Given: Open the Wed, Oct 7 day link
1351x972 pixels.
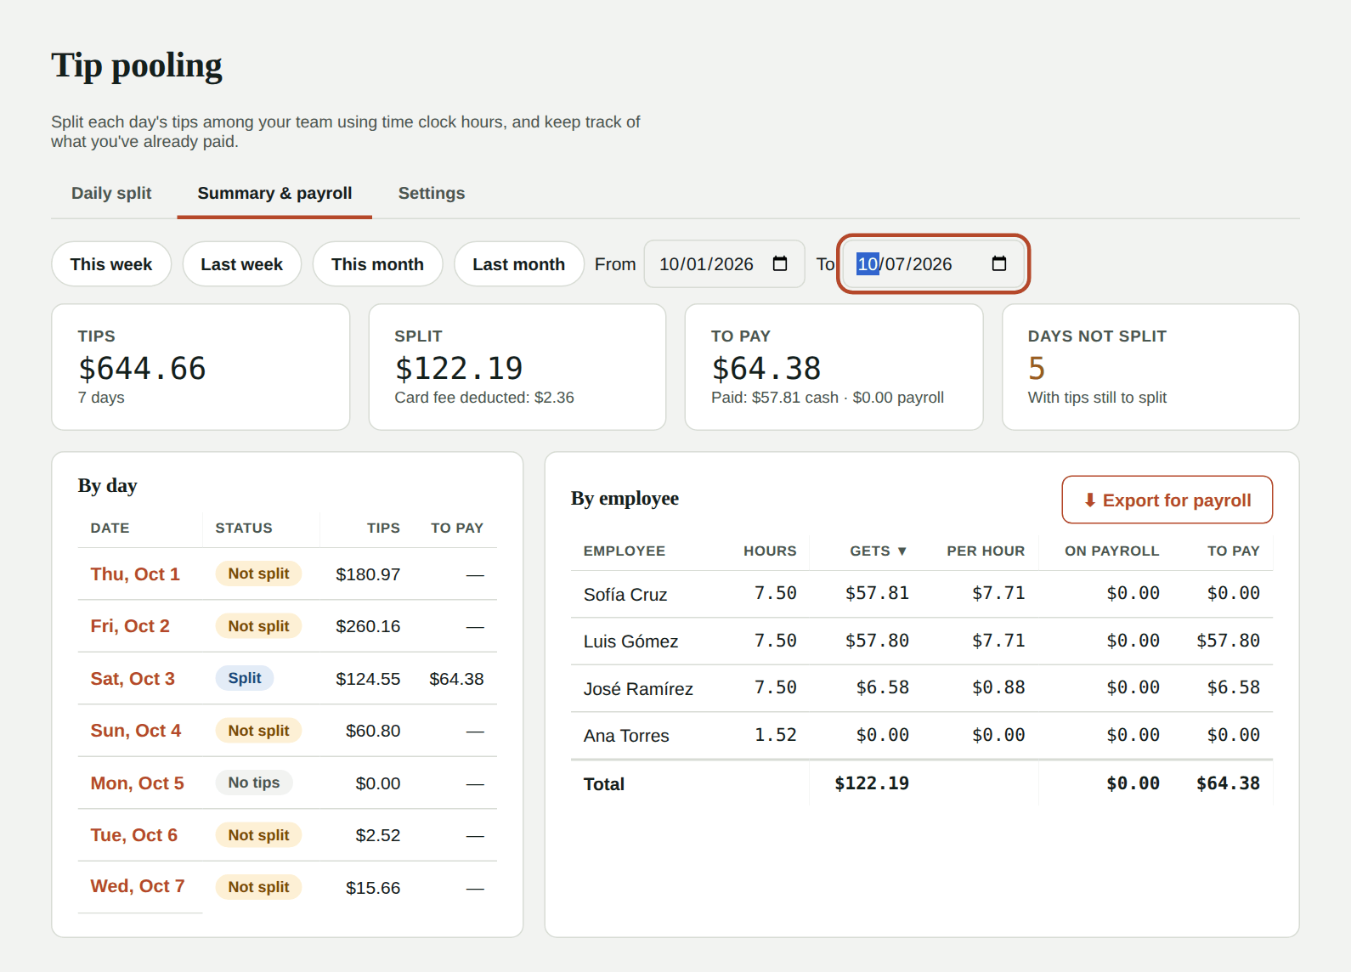Looking at the screenshot, I should (x=138, y=886).
